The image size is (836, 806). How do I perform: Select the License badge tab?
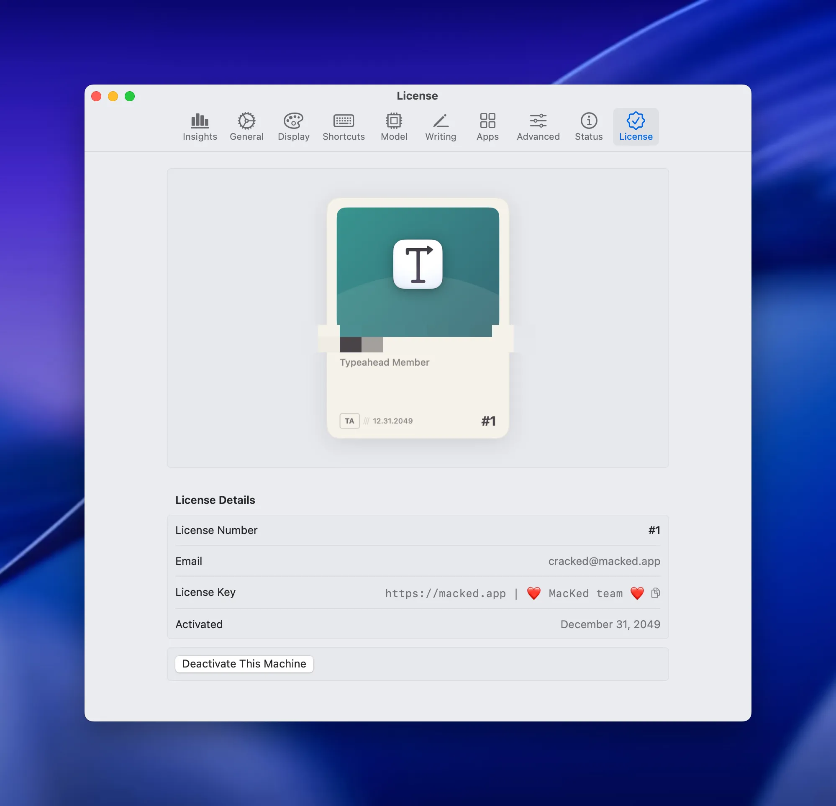point(636,127)
